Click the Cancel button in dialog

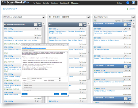[x=64, y=94]
